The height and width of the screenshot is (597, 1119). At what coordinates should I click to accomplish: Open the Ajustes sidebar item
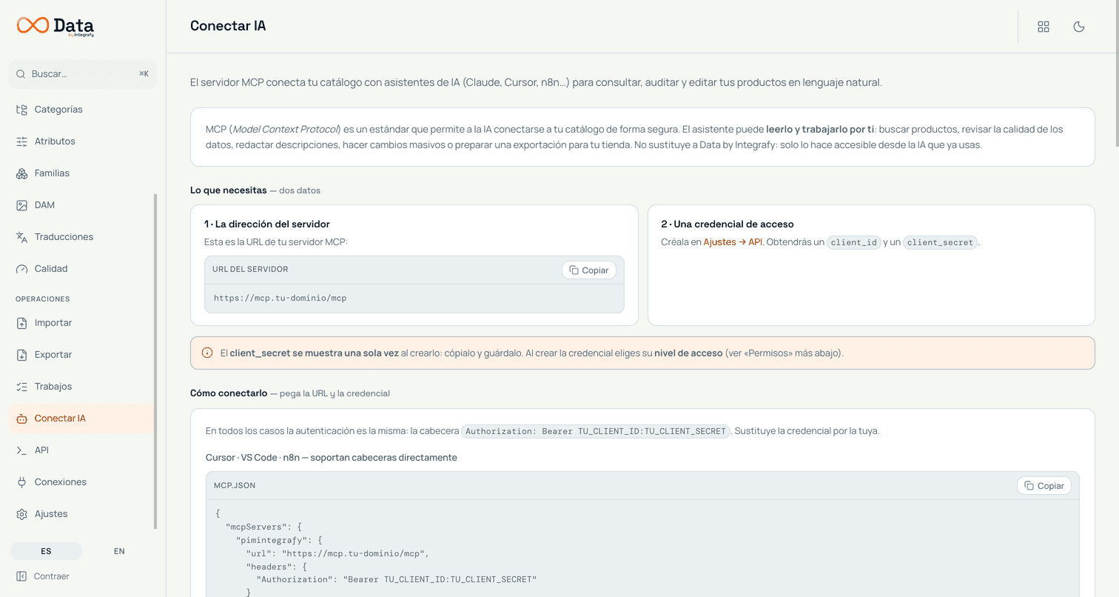[x=81, y=514]
